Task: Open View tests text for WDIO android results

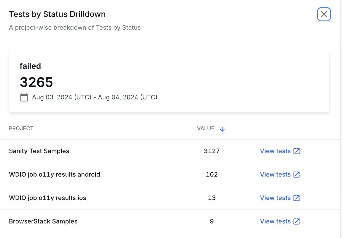Action: tap(275, 174)
